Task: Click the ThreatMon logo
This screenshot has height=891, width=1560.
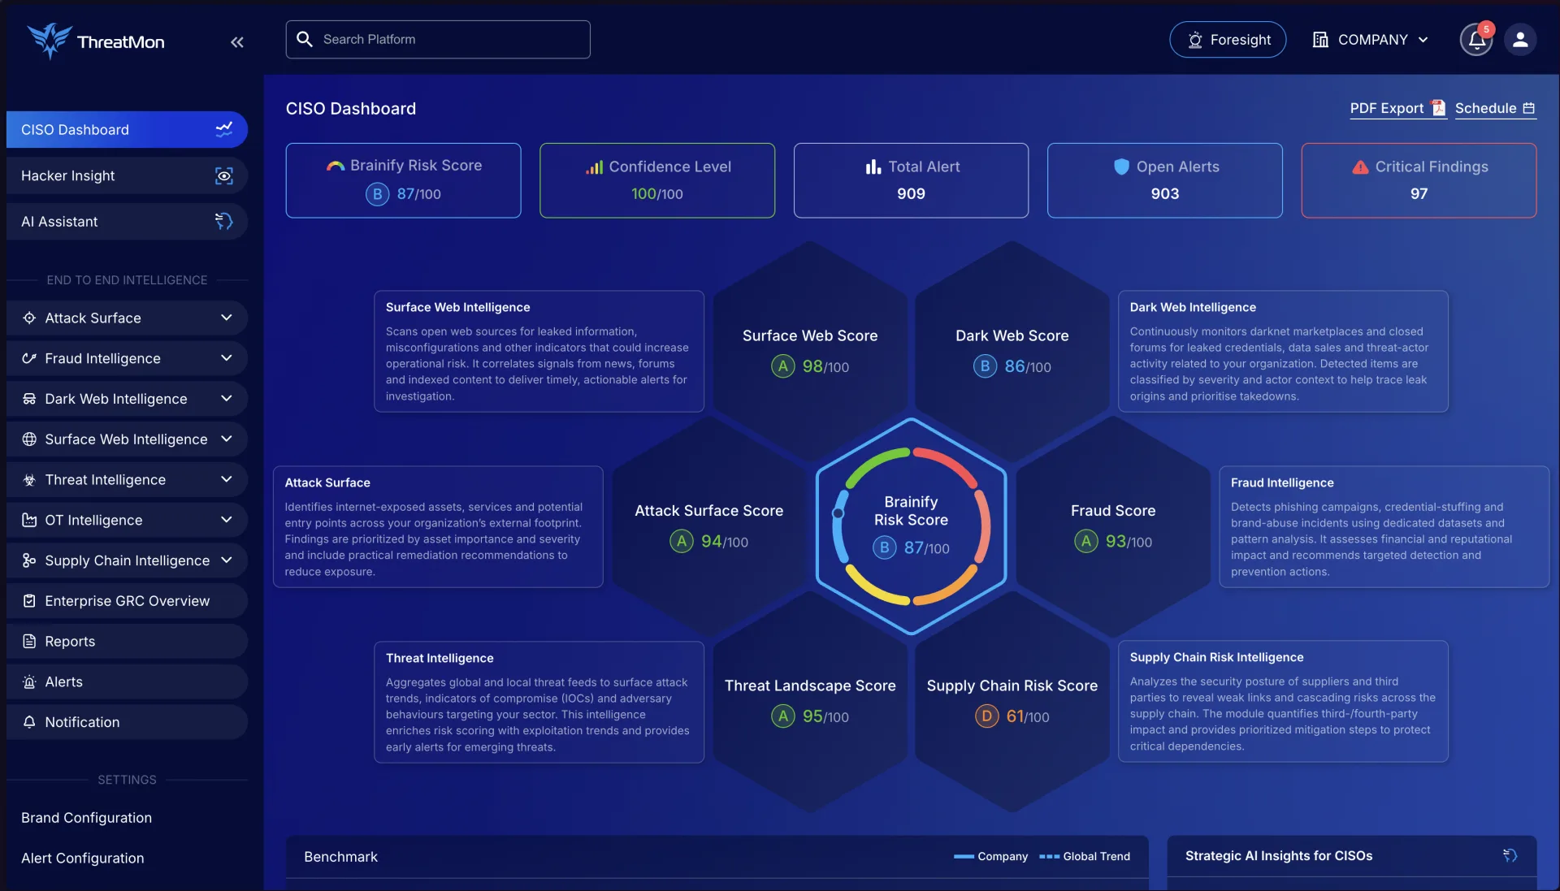Action: click(x=95, y=41)
